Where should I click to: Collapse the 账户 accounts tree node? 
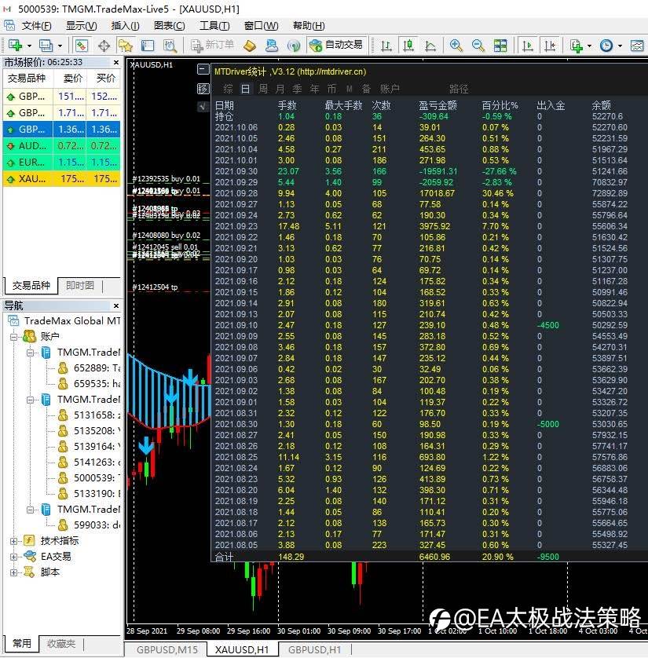13,336
